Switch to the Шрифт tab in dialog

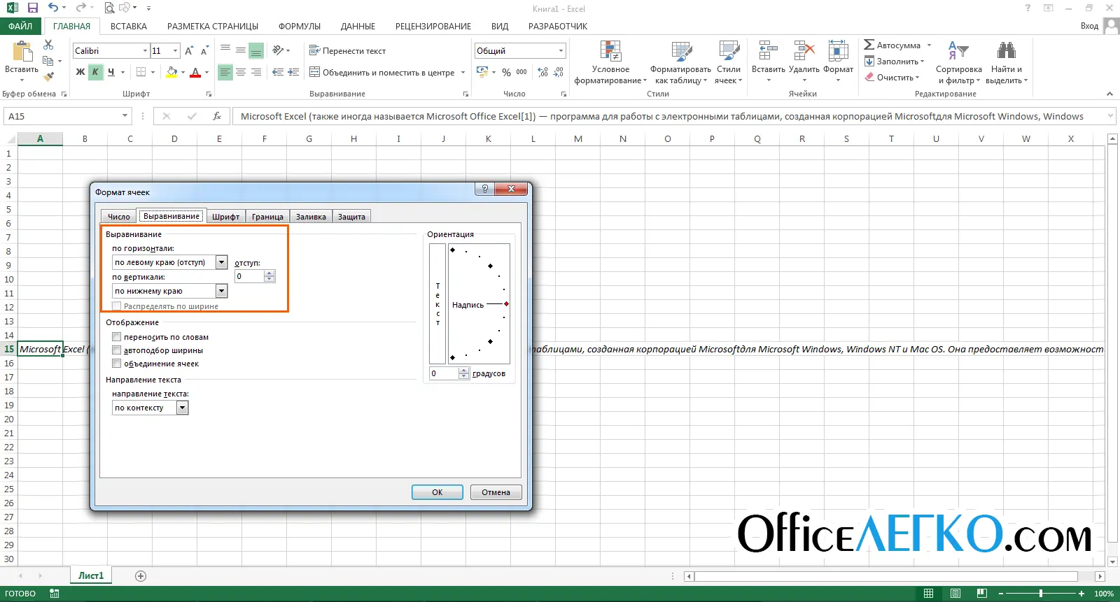pos(225,217)
